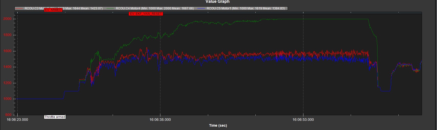Screen dimensions: 437x130
Task: Click the red line sample for RCOU.C3
Action: [x=19, y=8]
